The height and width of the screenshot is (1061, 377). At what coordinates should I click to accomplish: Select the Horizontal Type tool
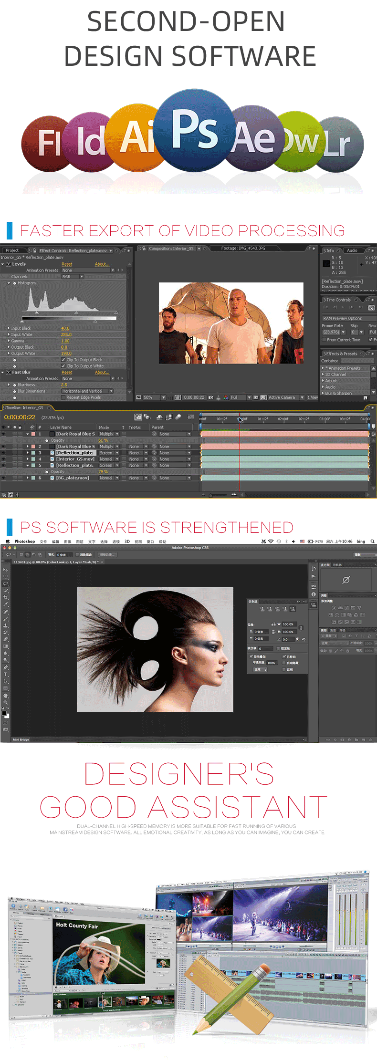[x=5, y=674]
